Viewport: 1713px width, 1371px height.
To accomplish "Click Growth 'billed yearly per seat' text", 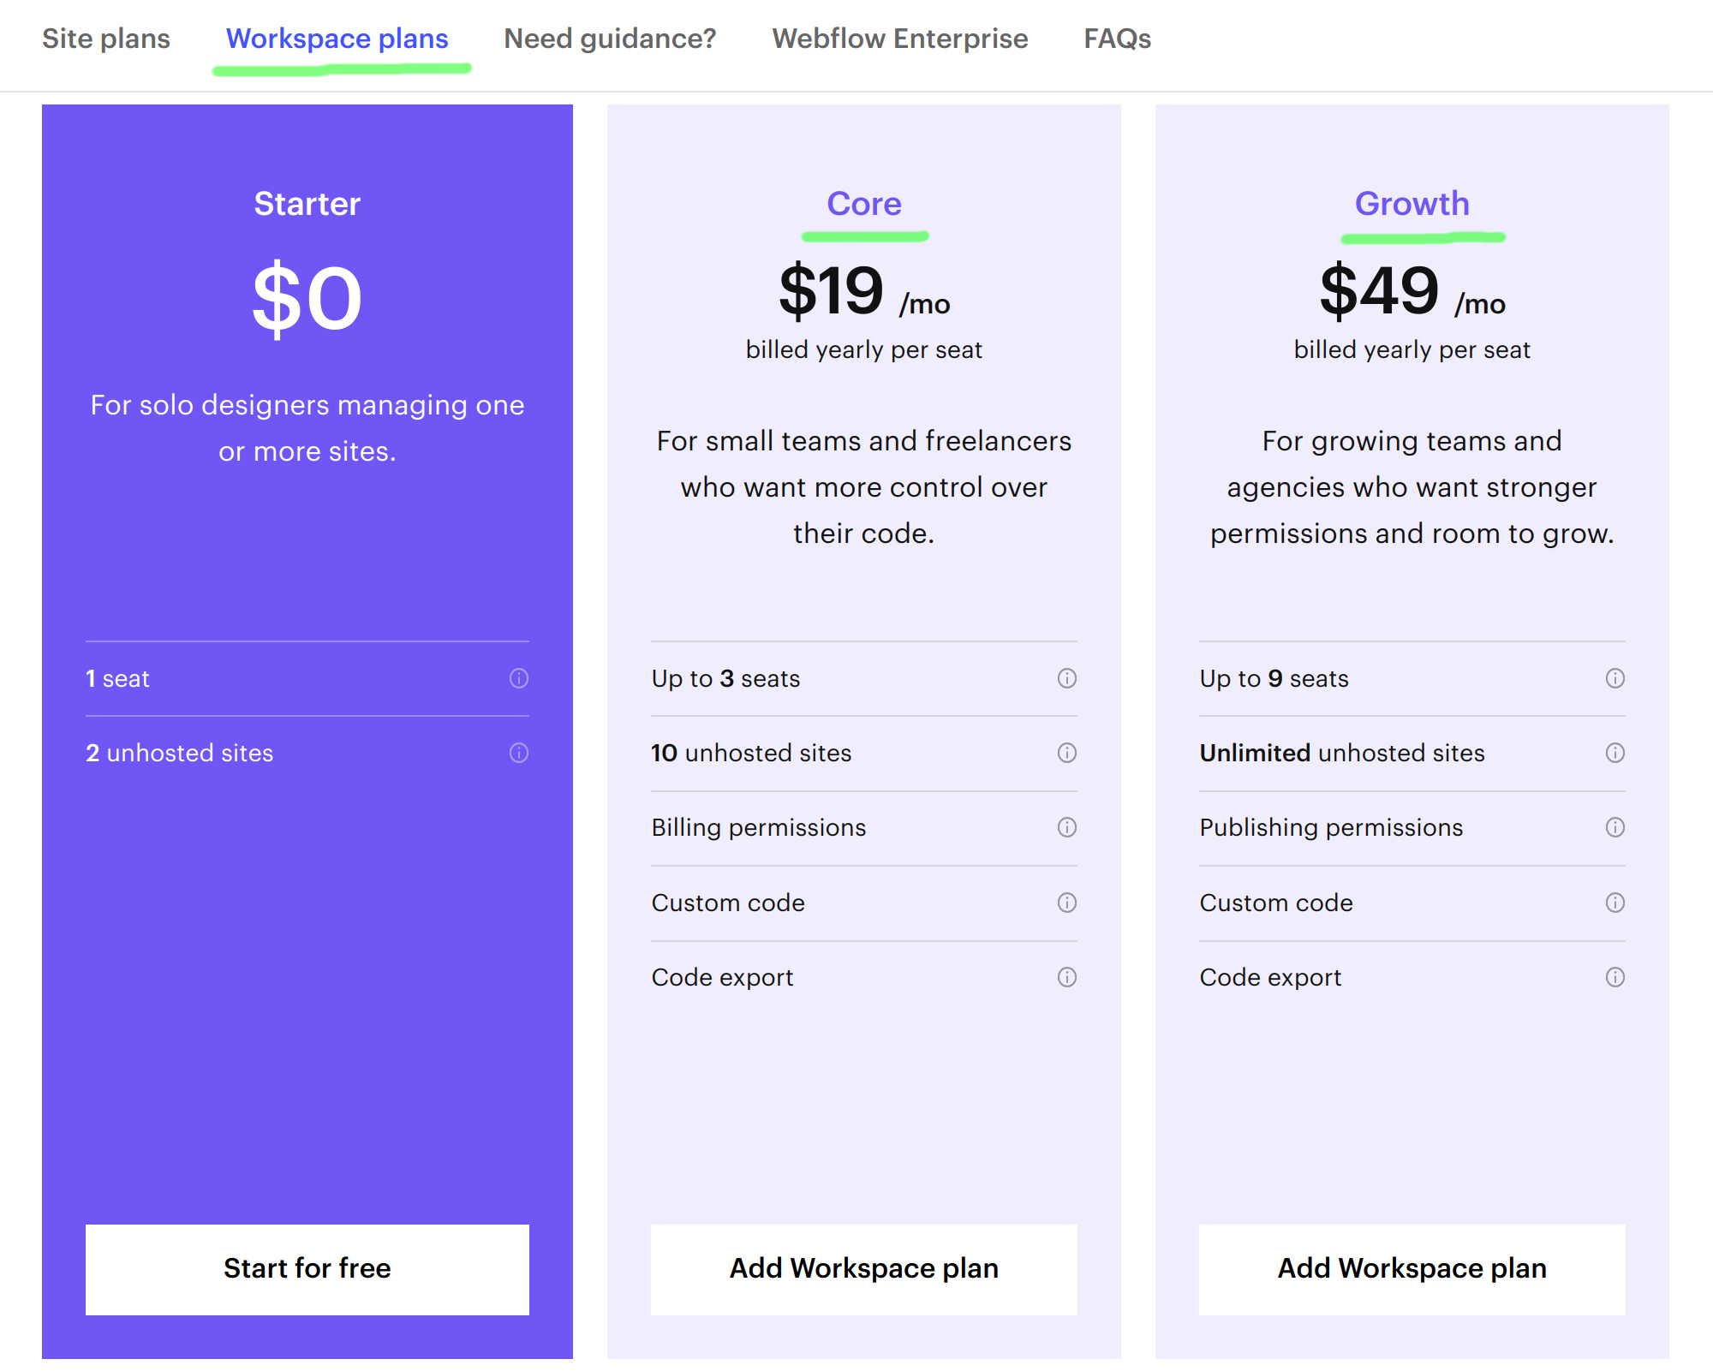I will pyautogui.click(x=1412, y=349).
